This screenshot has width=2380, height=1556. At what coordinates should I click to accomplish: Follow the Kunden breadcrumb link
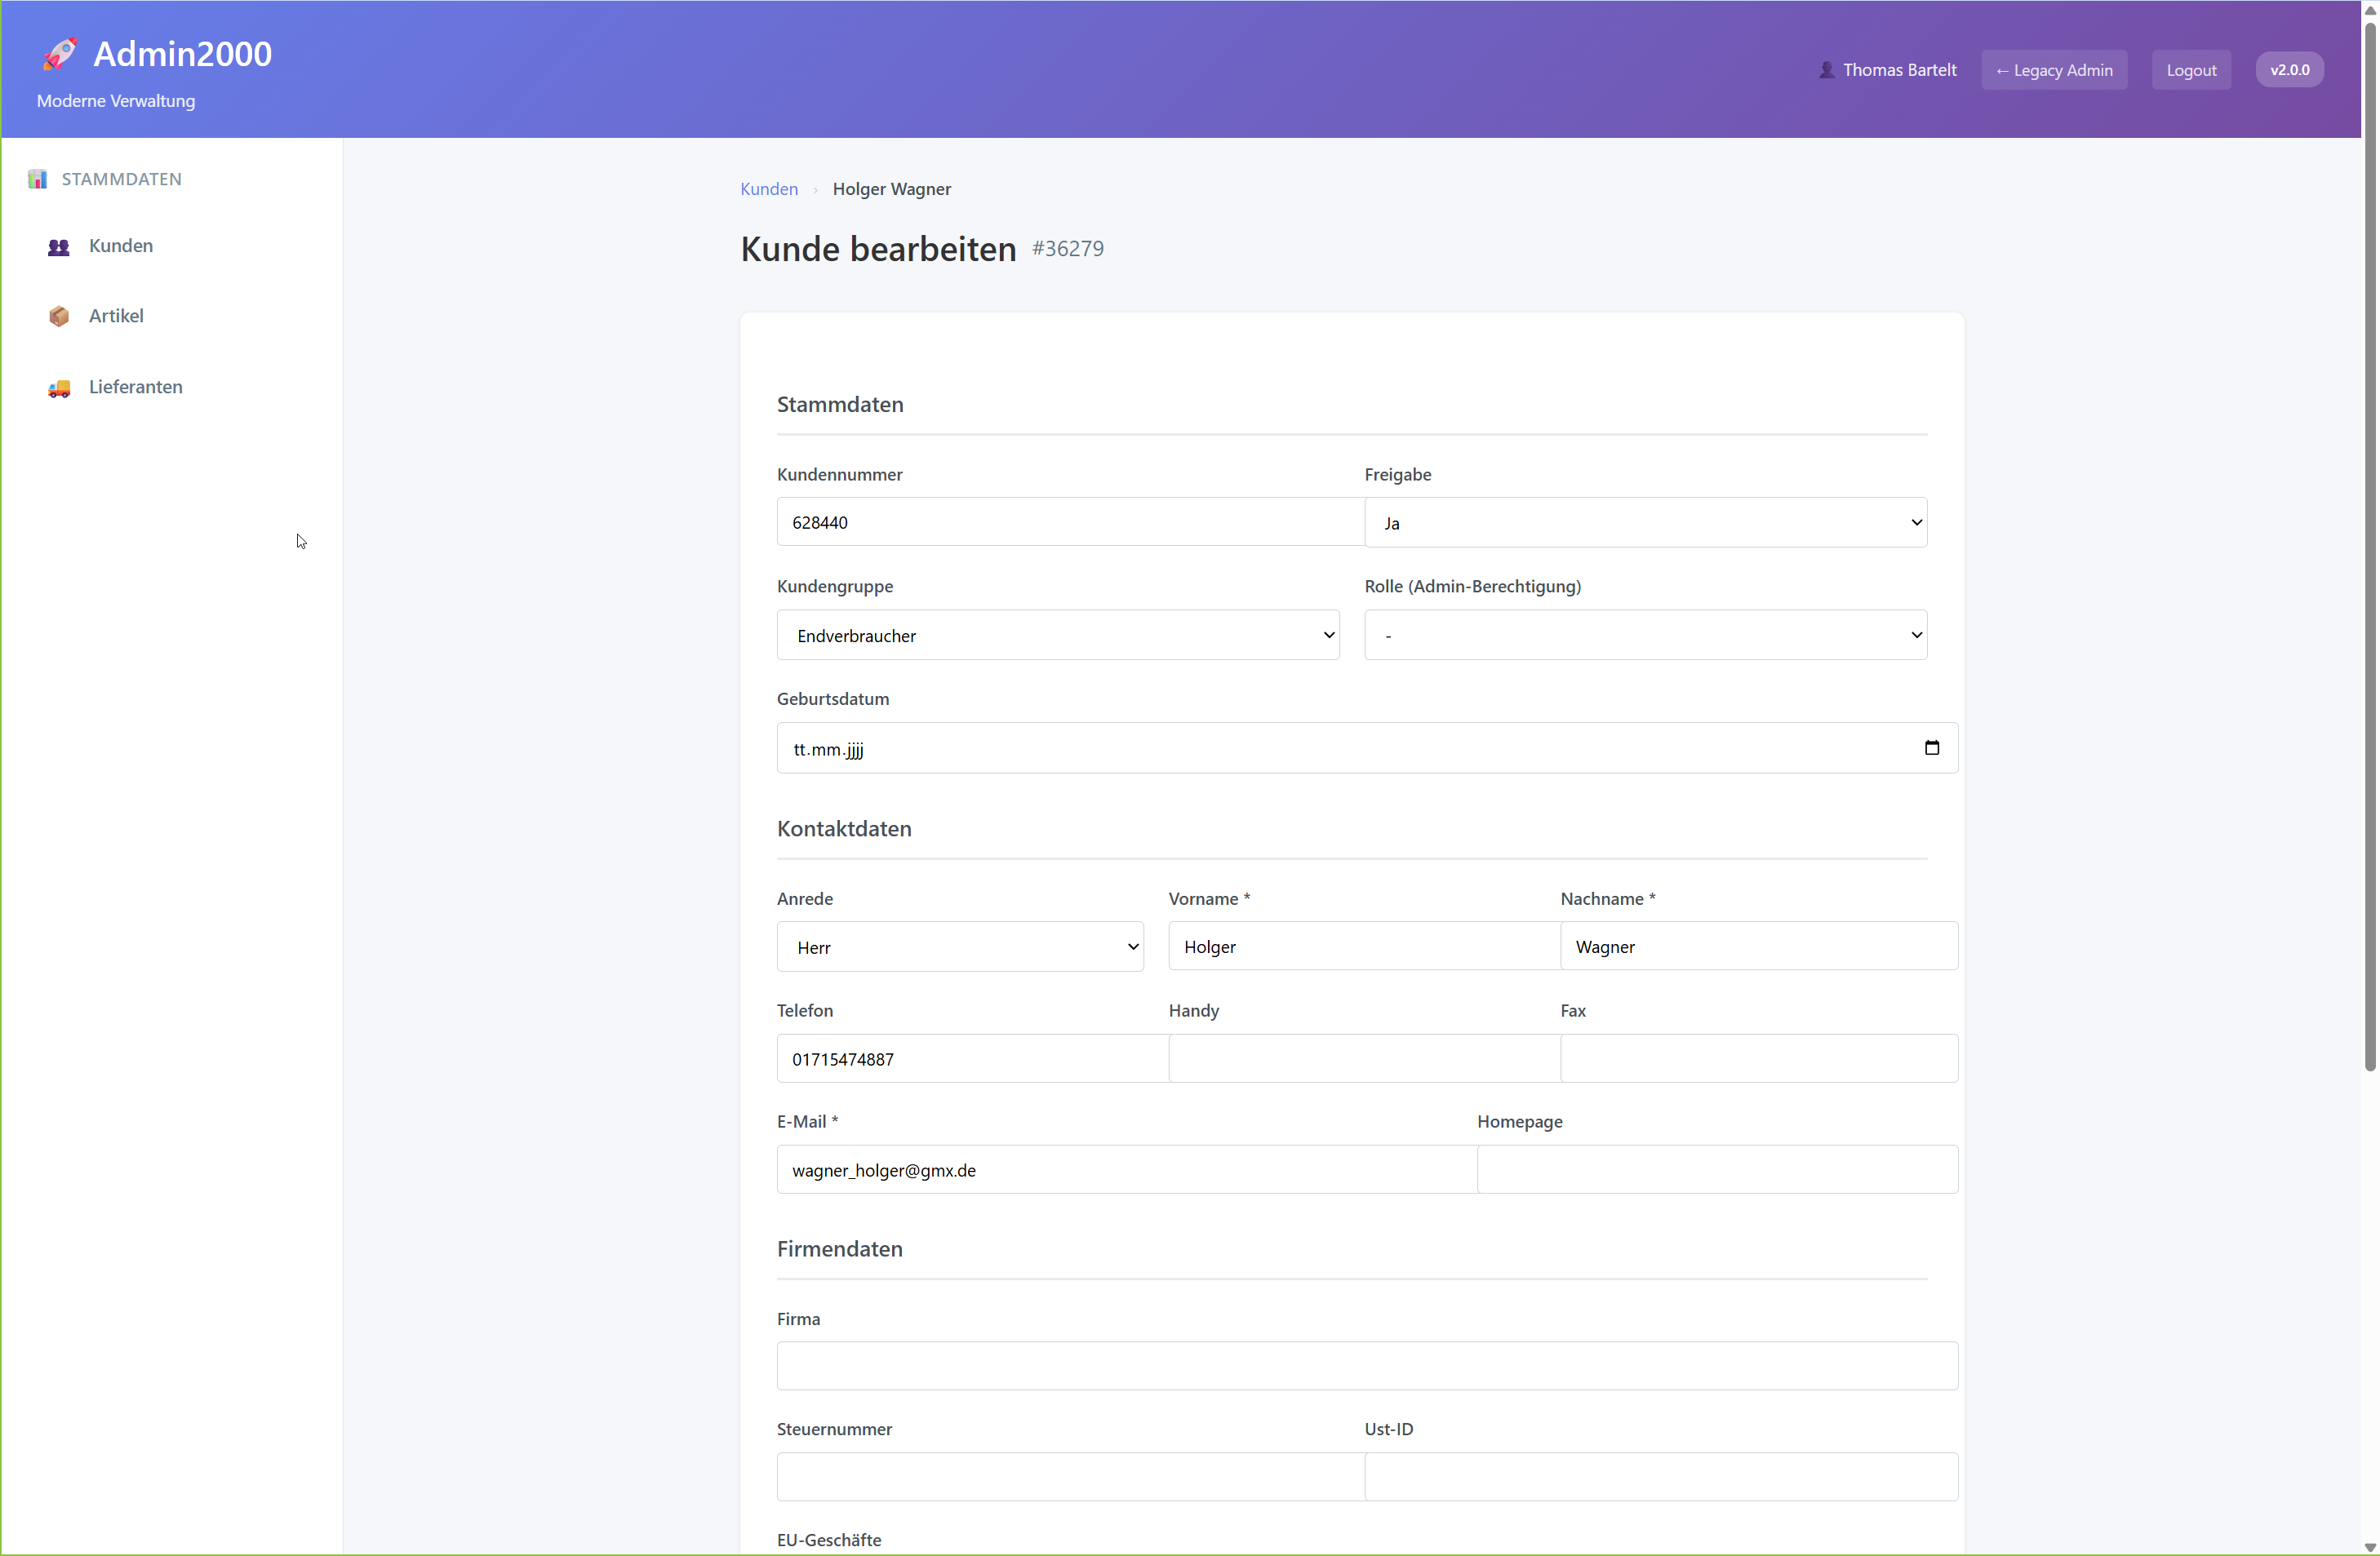coord(768,189)
